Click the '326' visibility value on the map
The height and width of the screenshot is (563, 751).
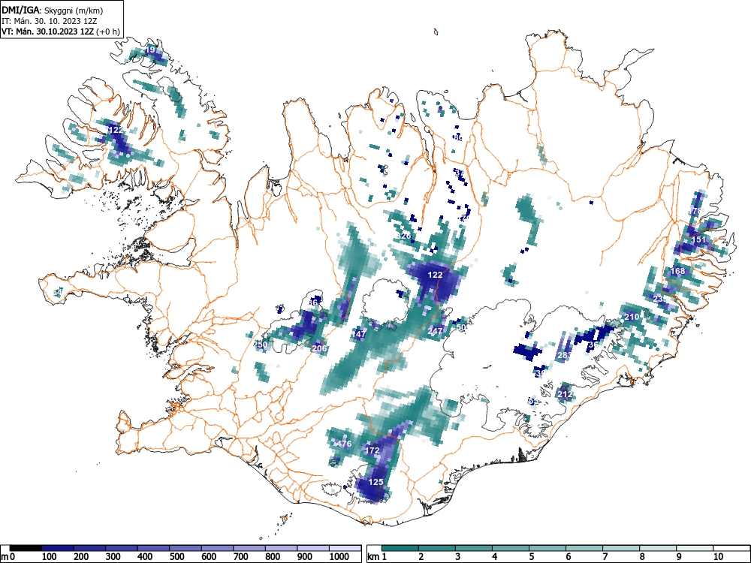pos(404,236)
